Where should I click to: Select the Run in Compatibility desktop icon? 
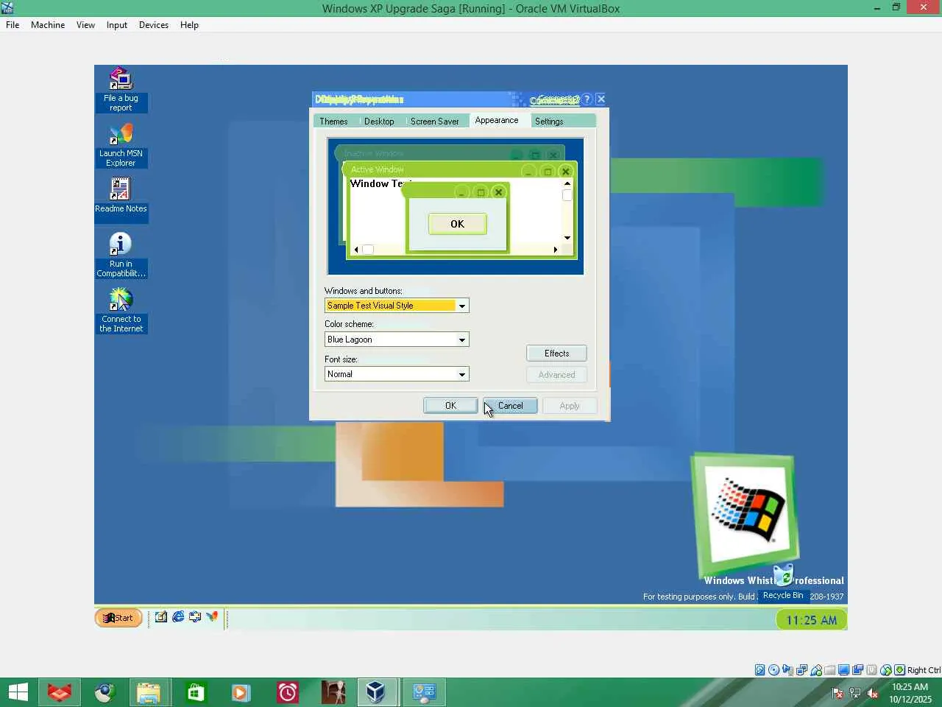[x=121, y=255]
